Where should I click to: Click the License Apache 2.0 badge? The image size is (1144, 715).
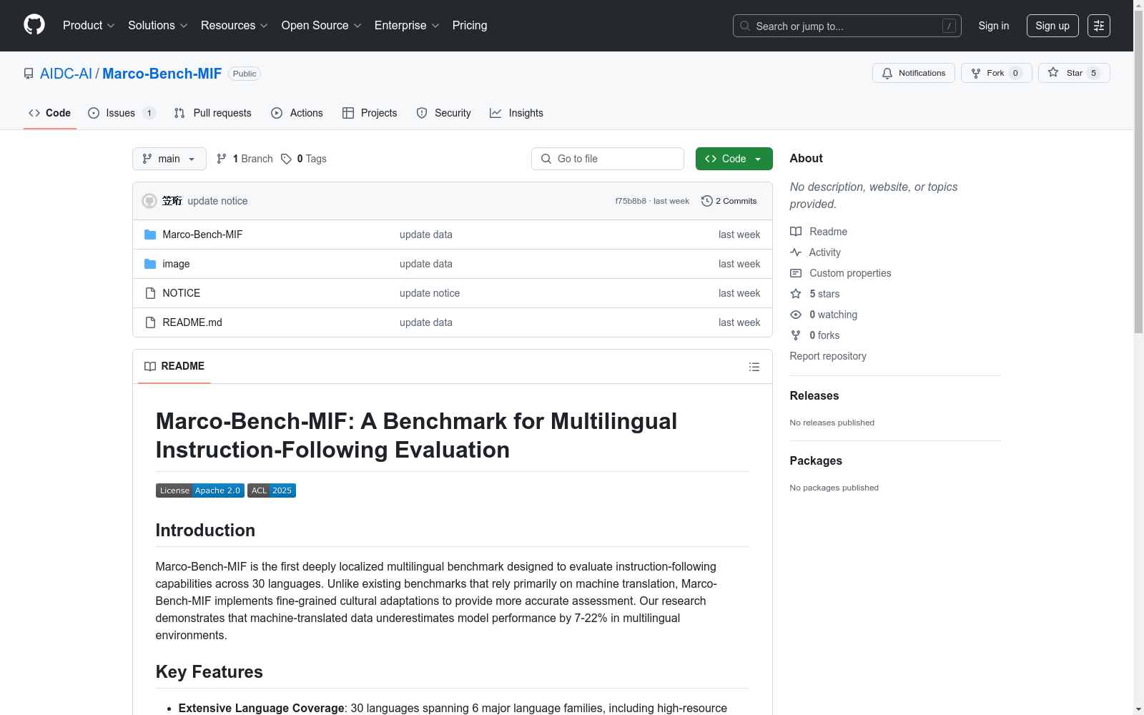[200, 490]
